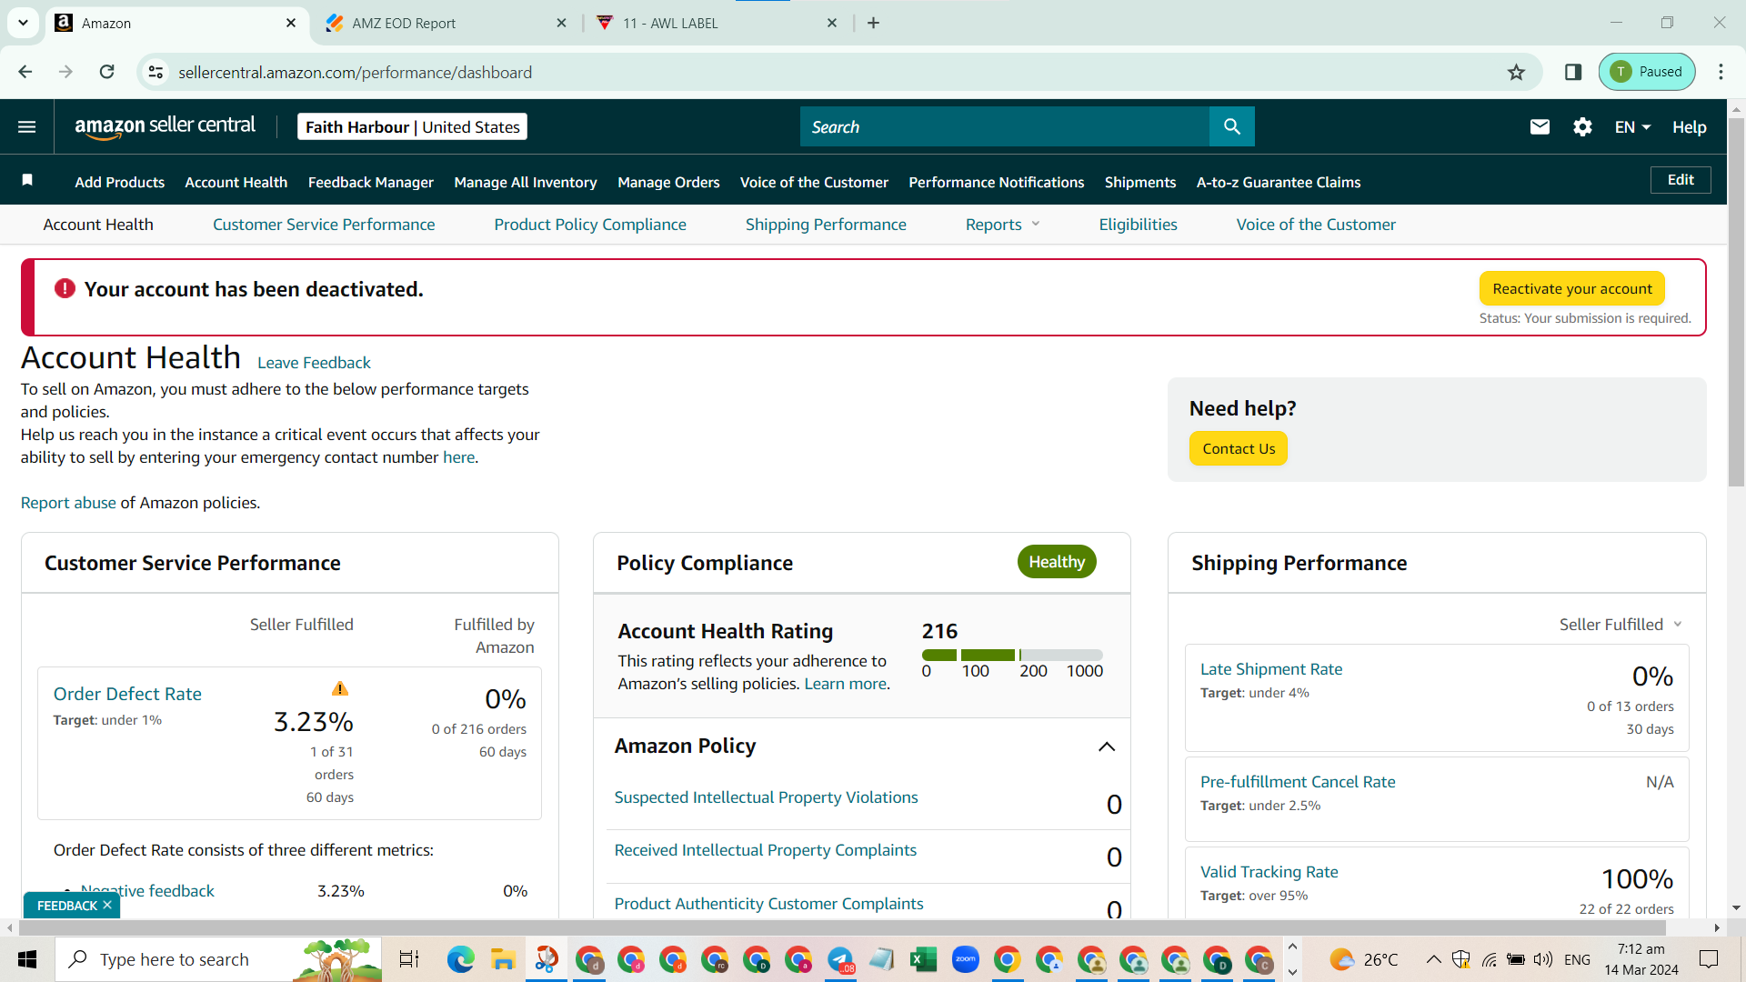Click the Windows taskbar search box
Viewport: 1746px width, 982px height.
[x=218, y=959]
